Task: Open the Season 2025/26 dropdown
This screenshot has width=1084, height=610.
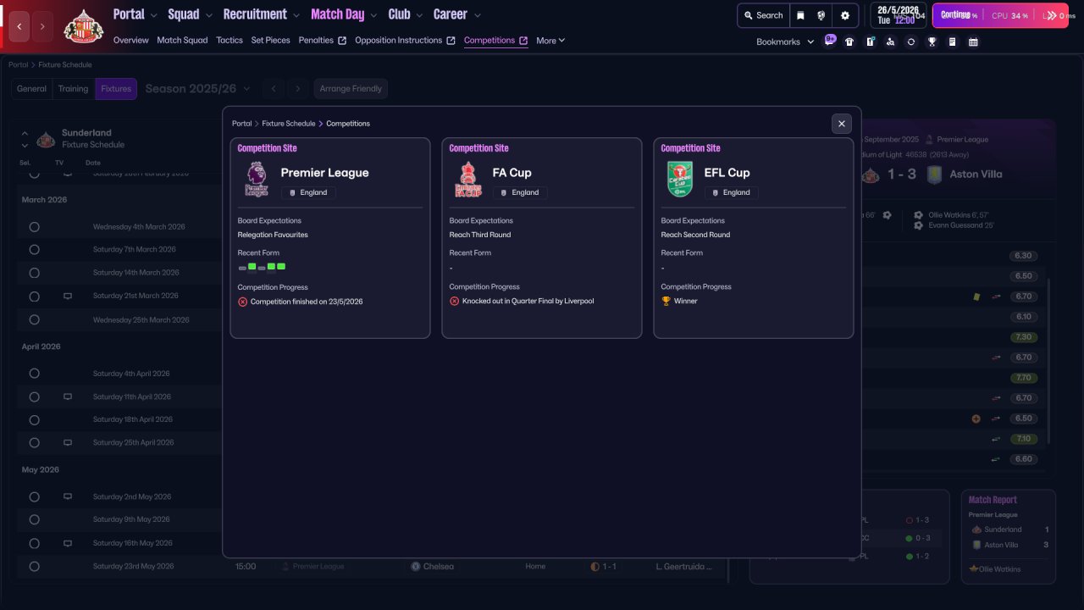Action: (x=197, y=89)
